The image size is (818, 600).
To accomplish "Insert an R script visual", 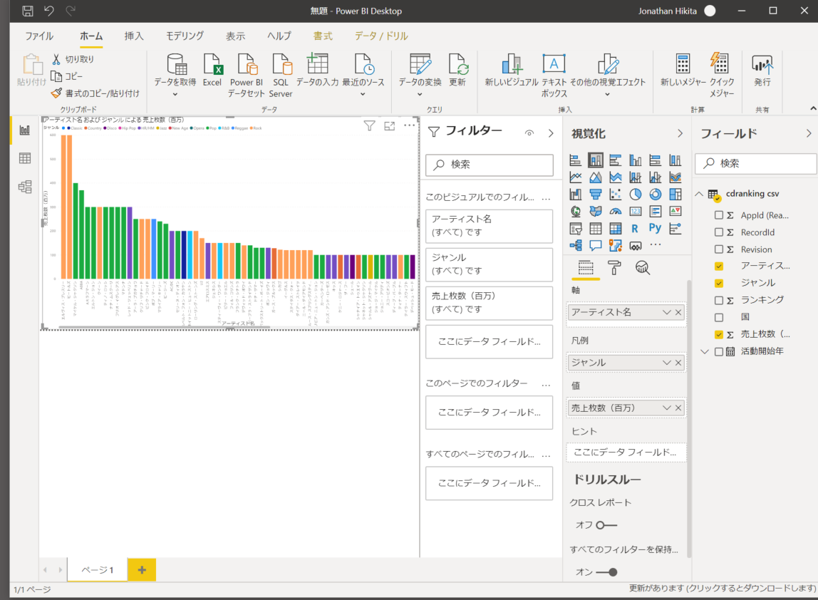I will tap(634, 228).
